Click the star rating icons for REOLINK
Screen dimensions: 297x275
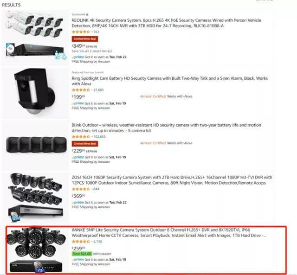pos(81,32)
